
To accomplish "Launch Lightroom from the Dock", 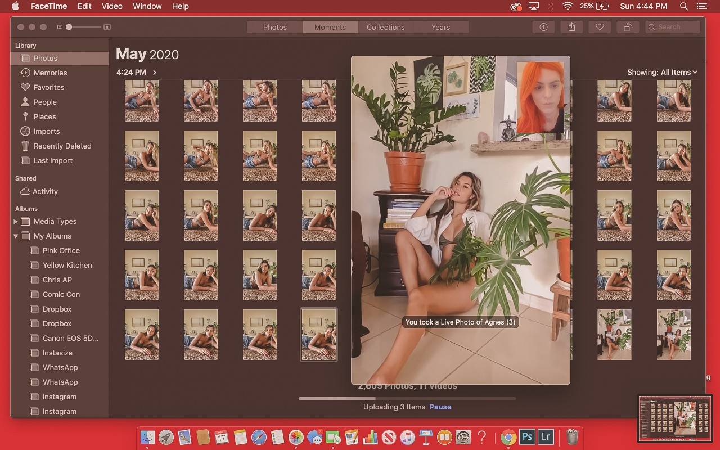I will (545, 436).
